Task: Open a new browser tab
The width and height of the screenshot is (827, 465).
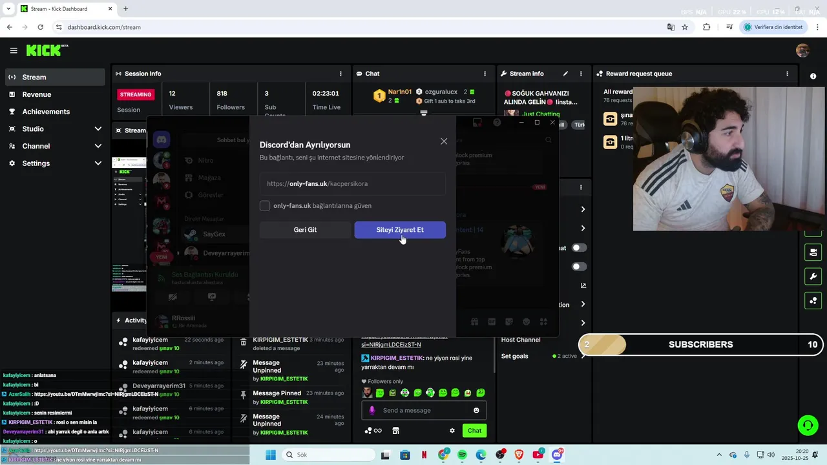Action: click(x=125, y=9)
